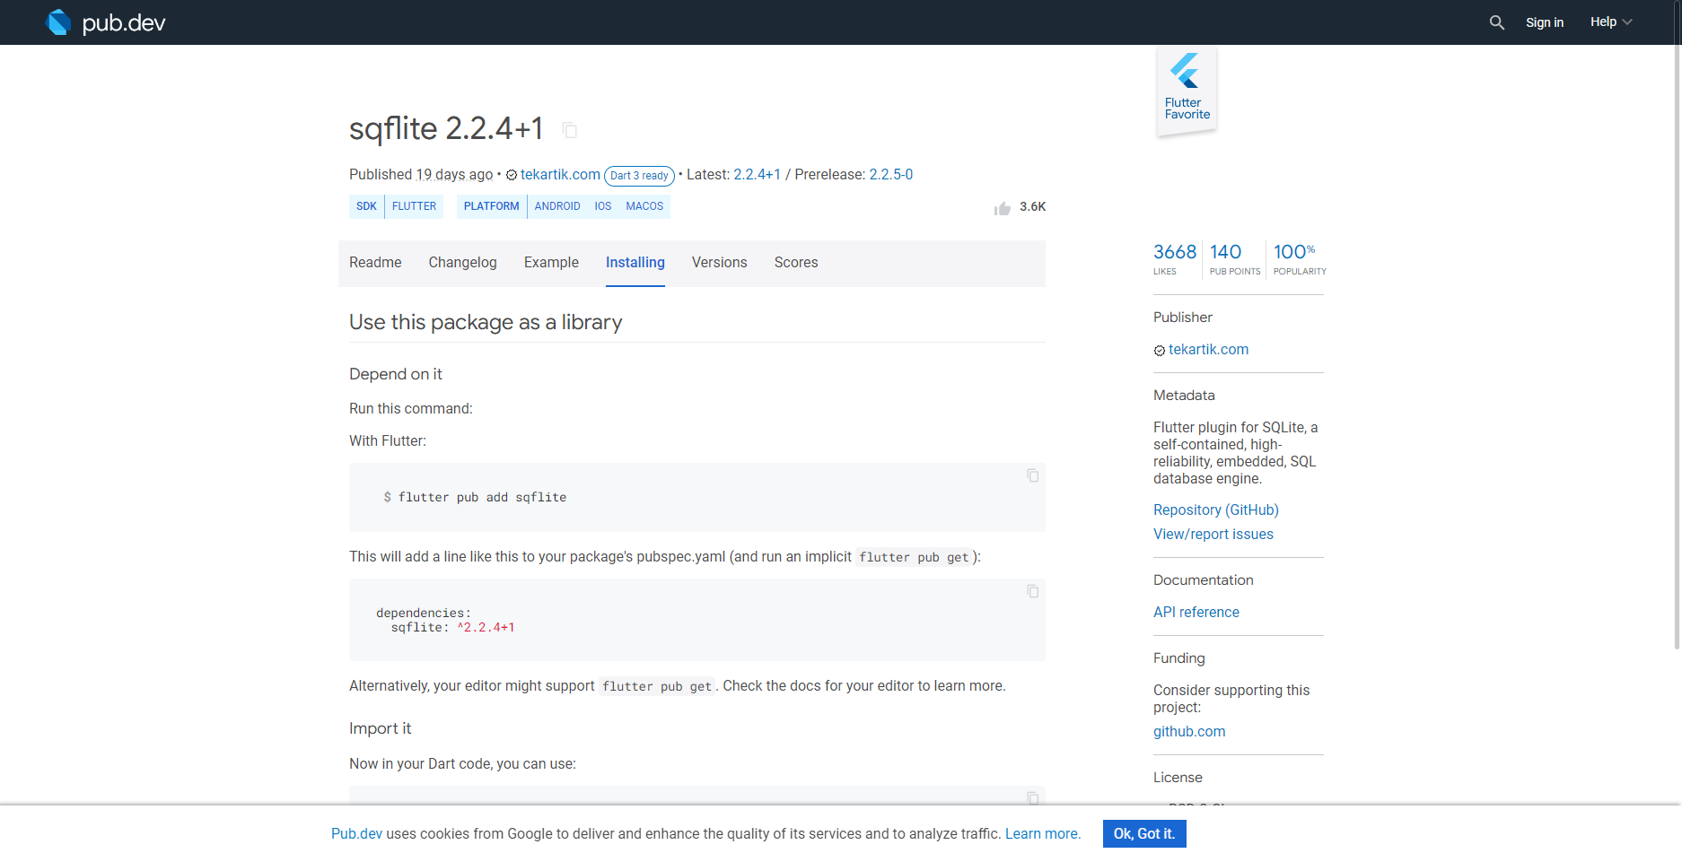Click the 3668 likes score
Viewport: 1682px width, 862px height.
tap(1174, 259)
